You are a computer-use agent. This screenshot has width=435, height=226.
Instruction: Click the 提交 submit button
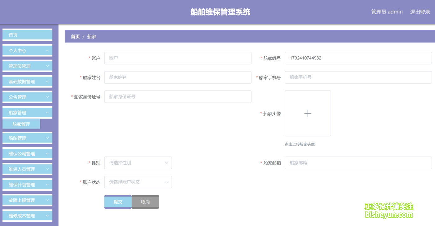118,202
